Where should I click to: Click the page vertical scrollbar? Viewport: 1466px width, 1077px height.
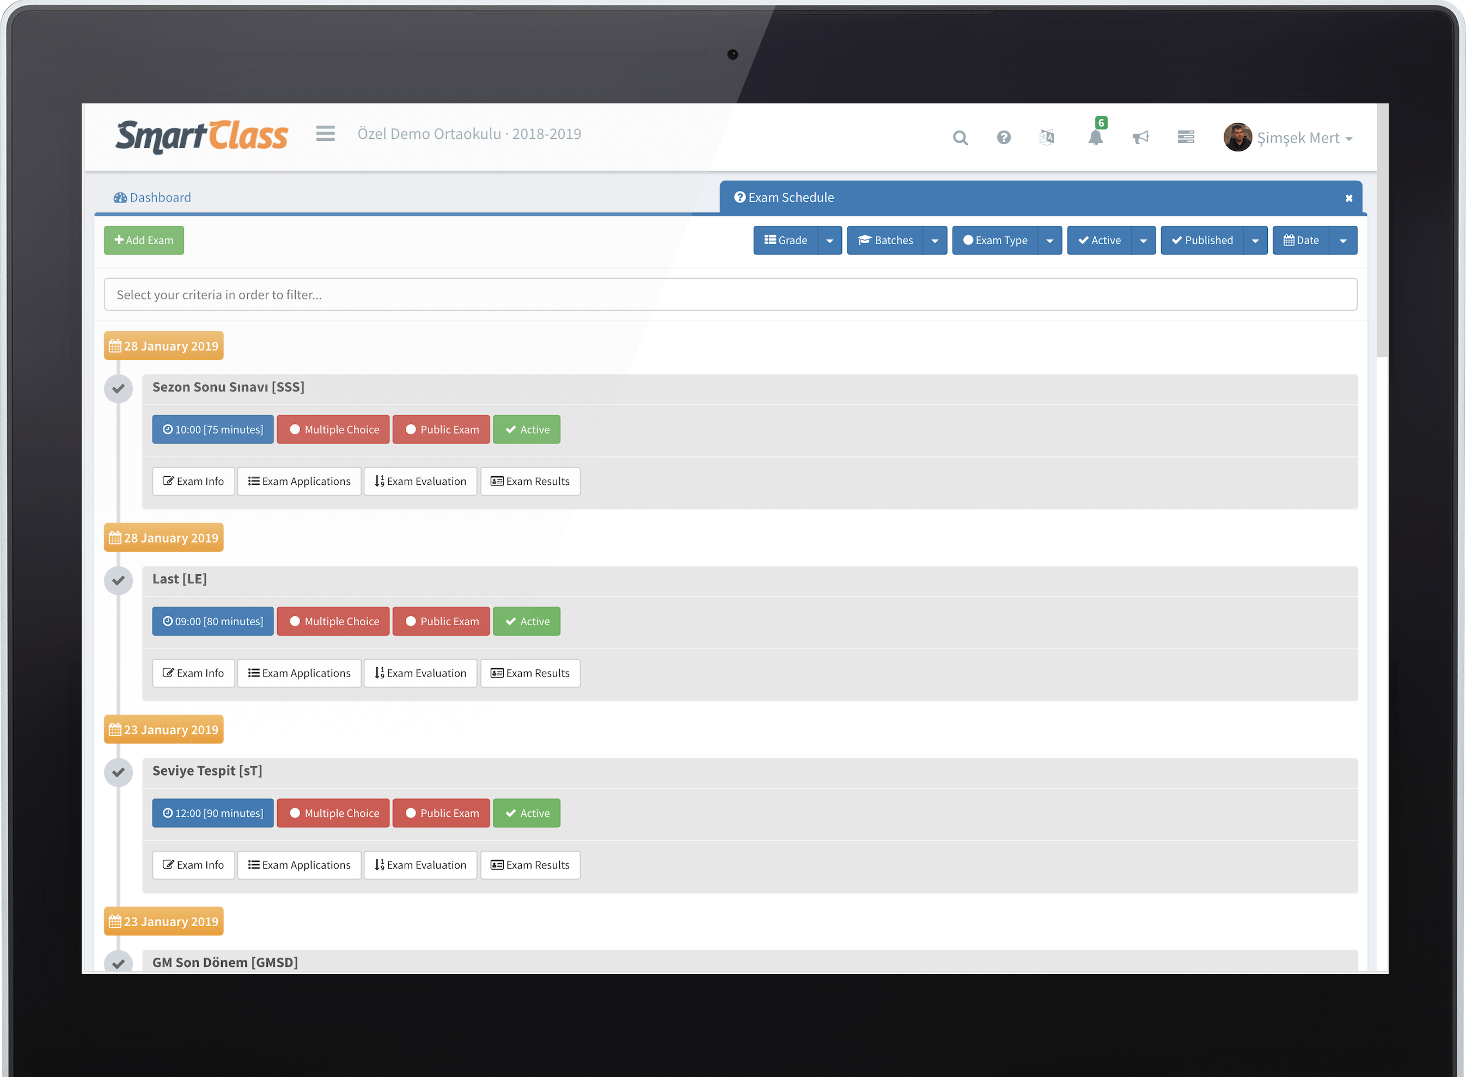1382,230
